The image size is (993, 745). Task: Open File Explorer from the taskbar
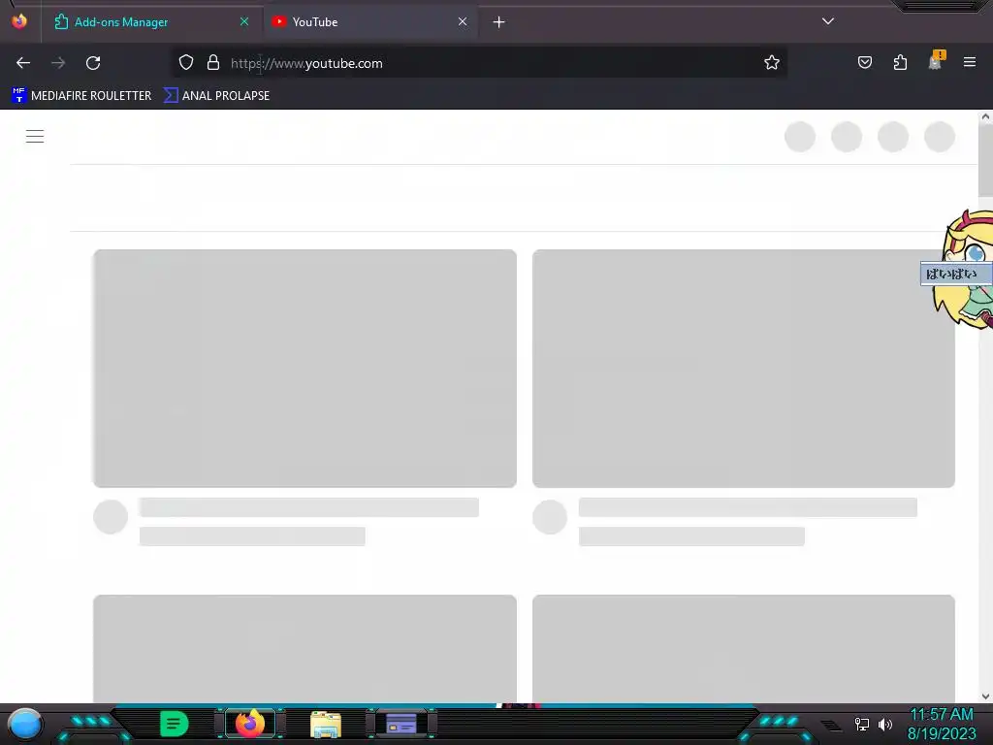(x=326, y=725)
